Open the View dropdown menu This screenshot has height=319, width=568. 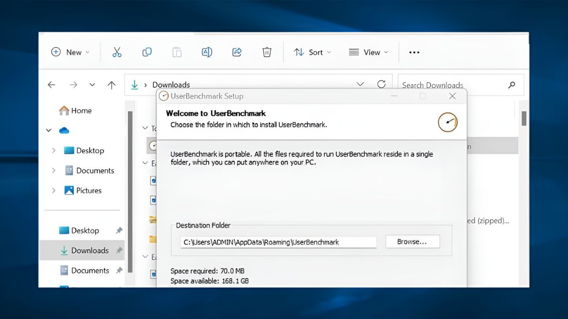pyautogui.click(x=368, y=52)
